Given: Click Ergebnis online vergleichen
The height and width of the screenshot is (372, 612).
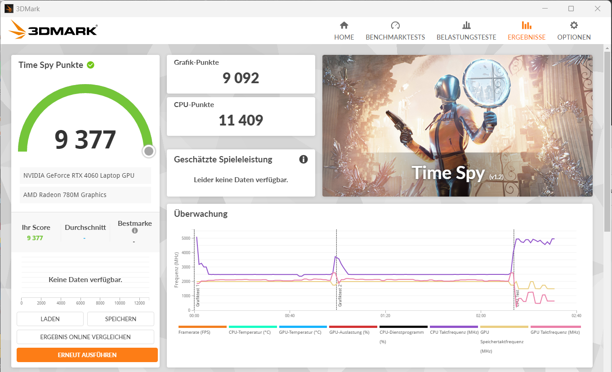Looking at the screenshot, I should click(85, 337).
